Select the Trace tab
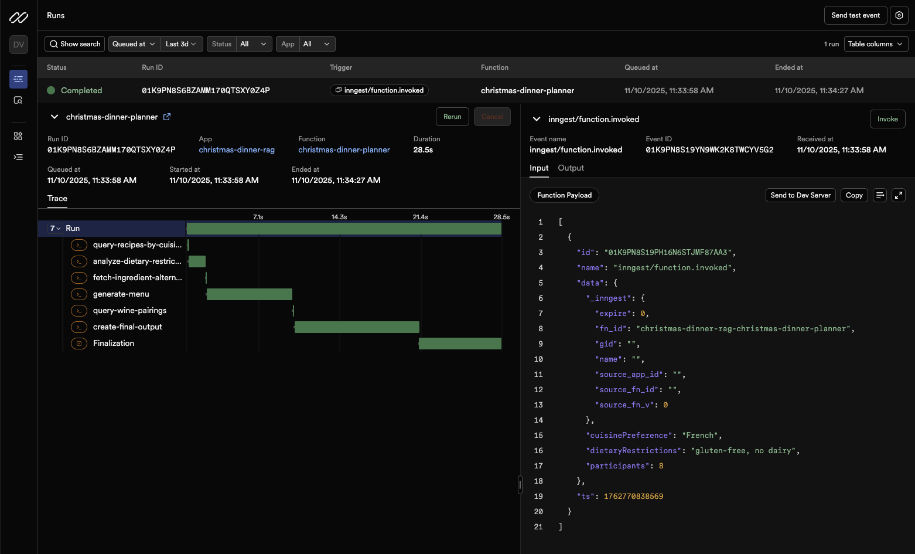 click(x=57, y=199)
